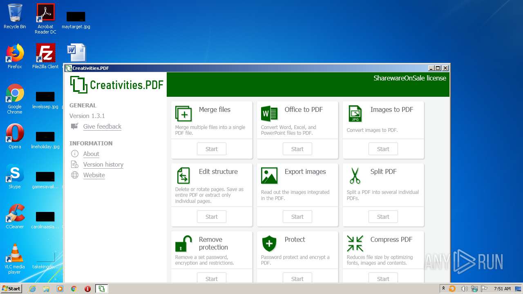Image resolution: width=523 pixels, height=294 pixels.
Task: Open the Windows Start menu
Action: point(11,288)
